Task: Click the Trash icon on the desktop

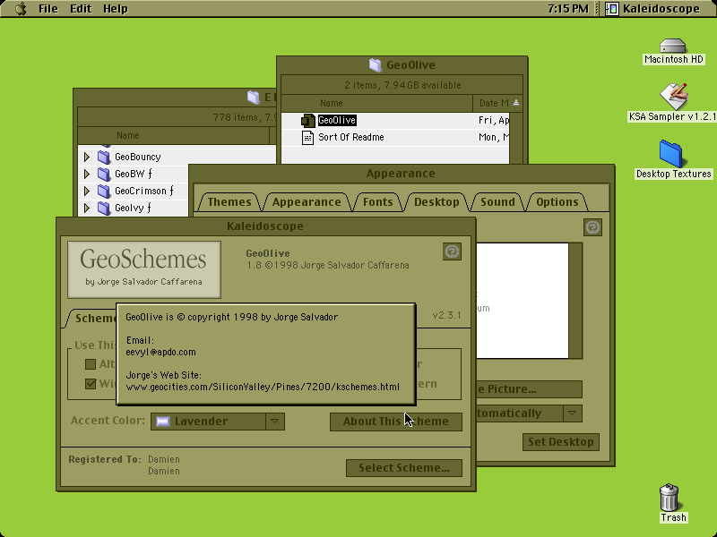Action: [x=669, y=498]
